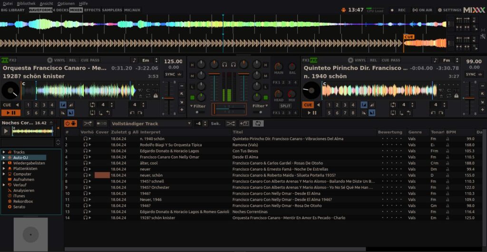Click left deck rate plus button
This screenshot has width=487, height=252.
[x=182, y=110]
